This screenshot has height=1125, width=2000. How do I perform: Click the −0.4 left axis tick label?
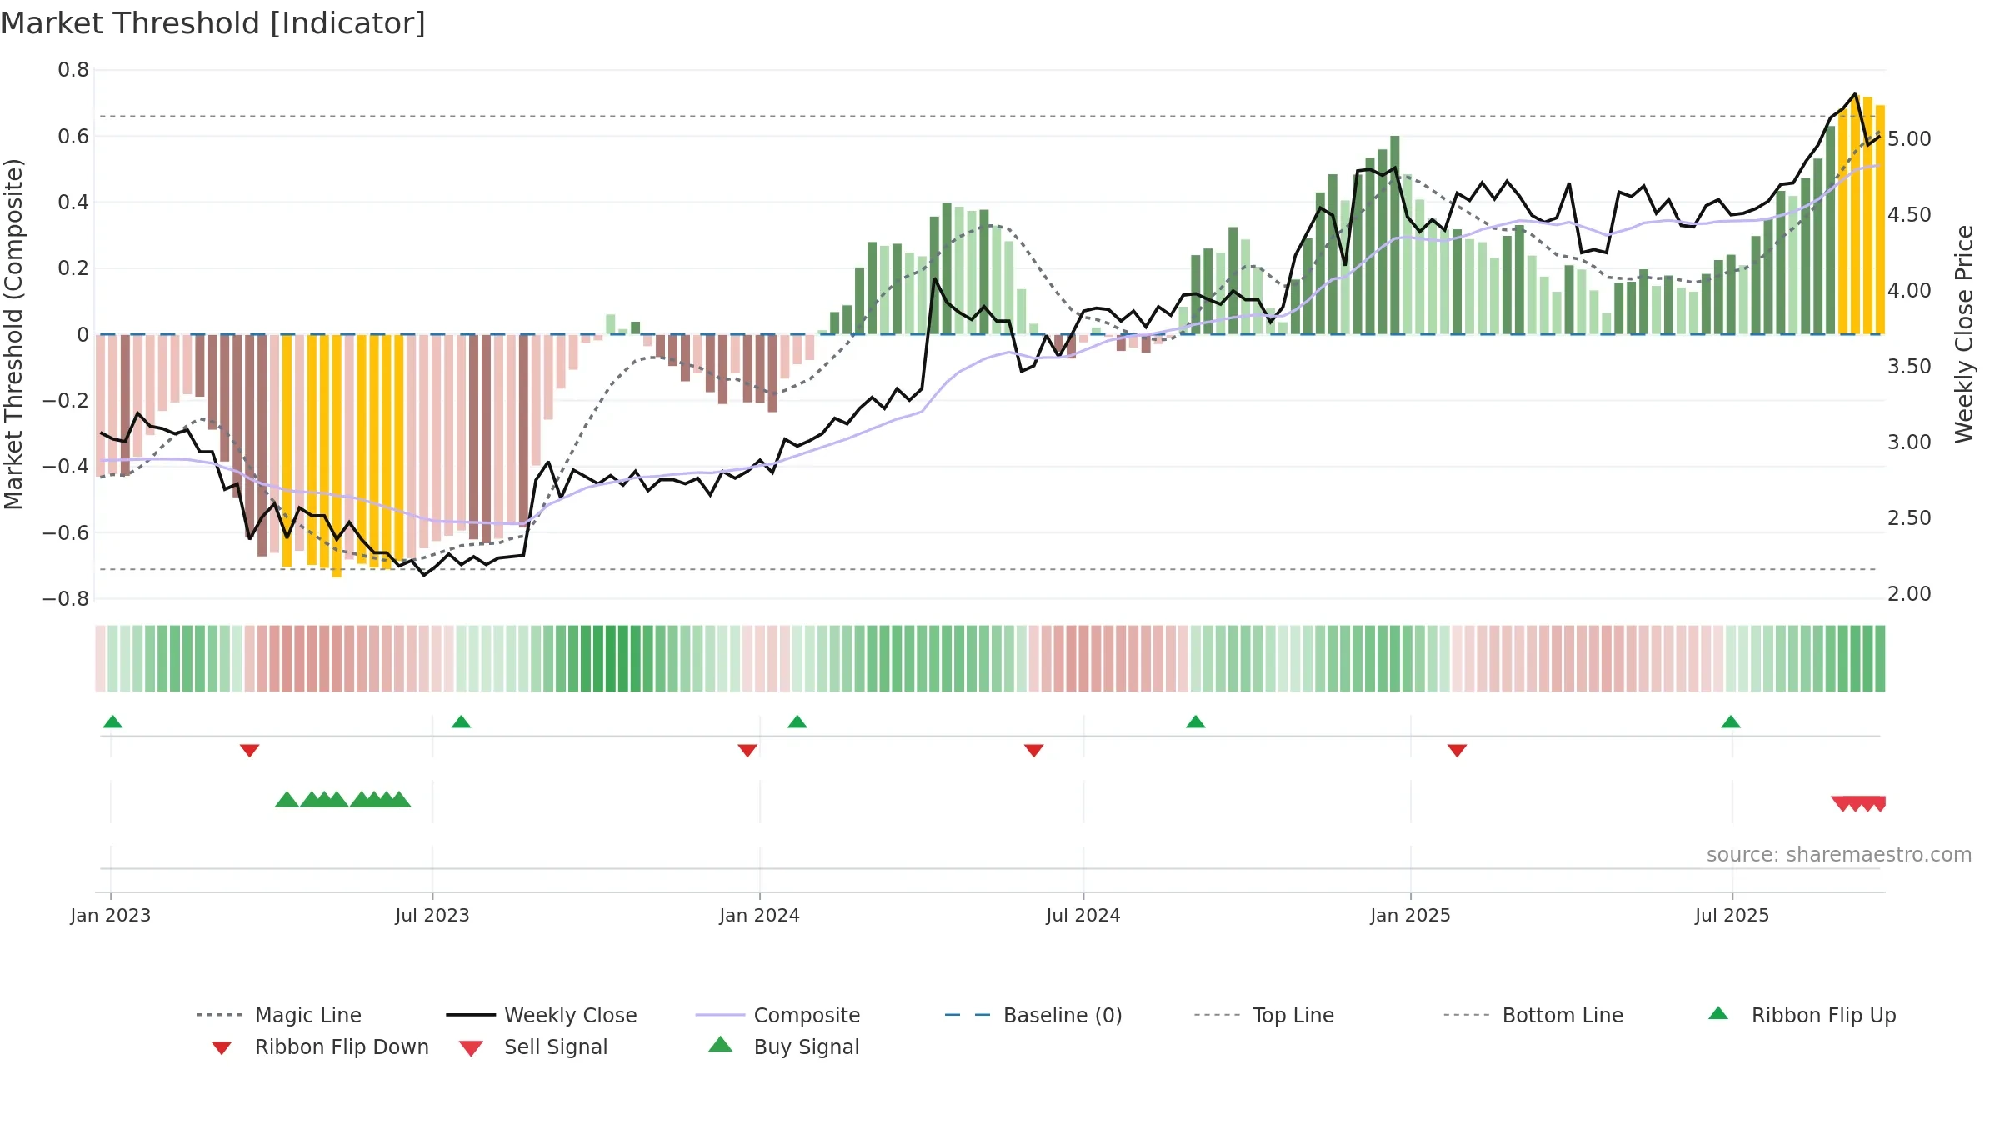click(66, 467)
